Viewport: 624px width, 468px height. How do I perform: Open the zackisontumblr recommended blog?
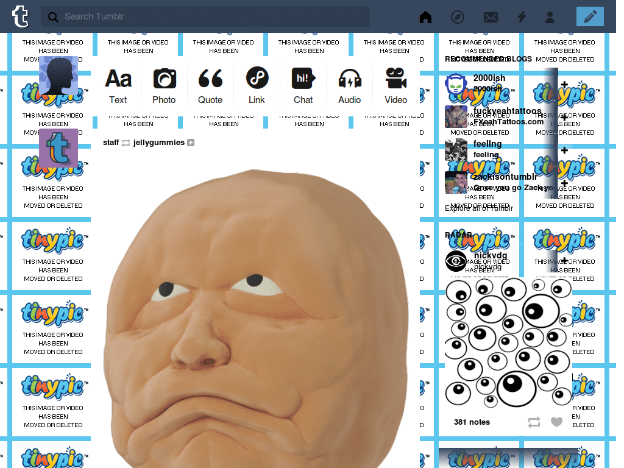pyautogui.click(x=505, y=177)
